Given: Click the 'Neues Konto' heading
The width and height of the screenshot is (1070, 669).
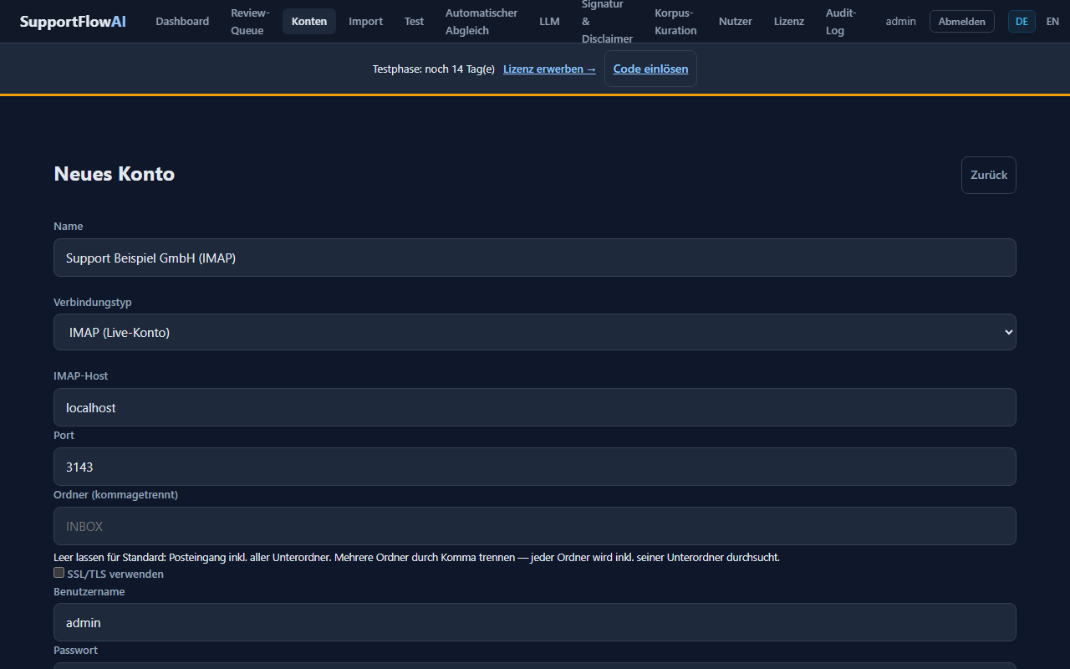Looking at the screenshot, I should 115,174.
